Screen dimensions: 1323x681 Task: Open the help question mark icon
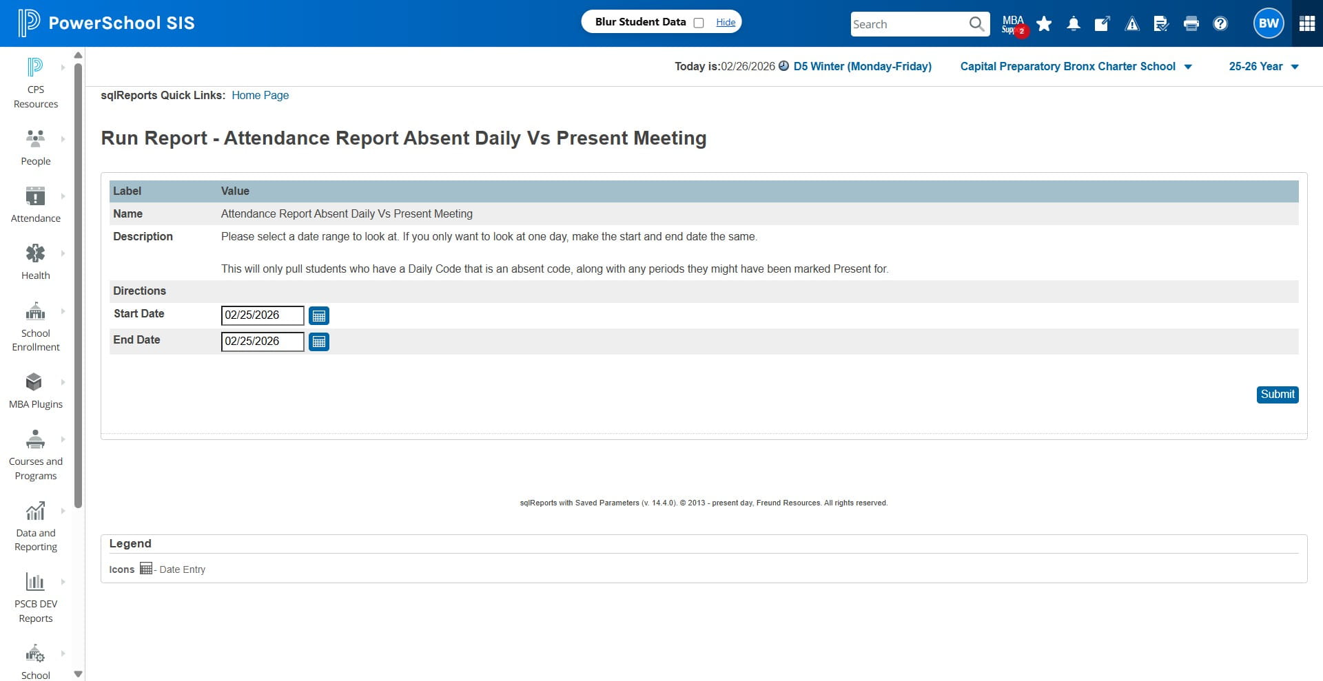(1220, 24)
